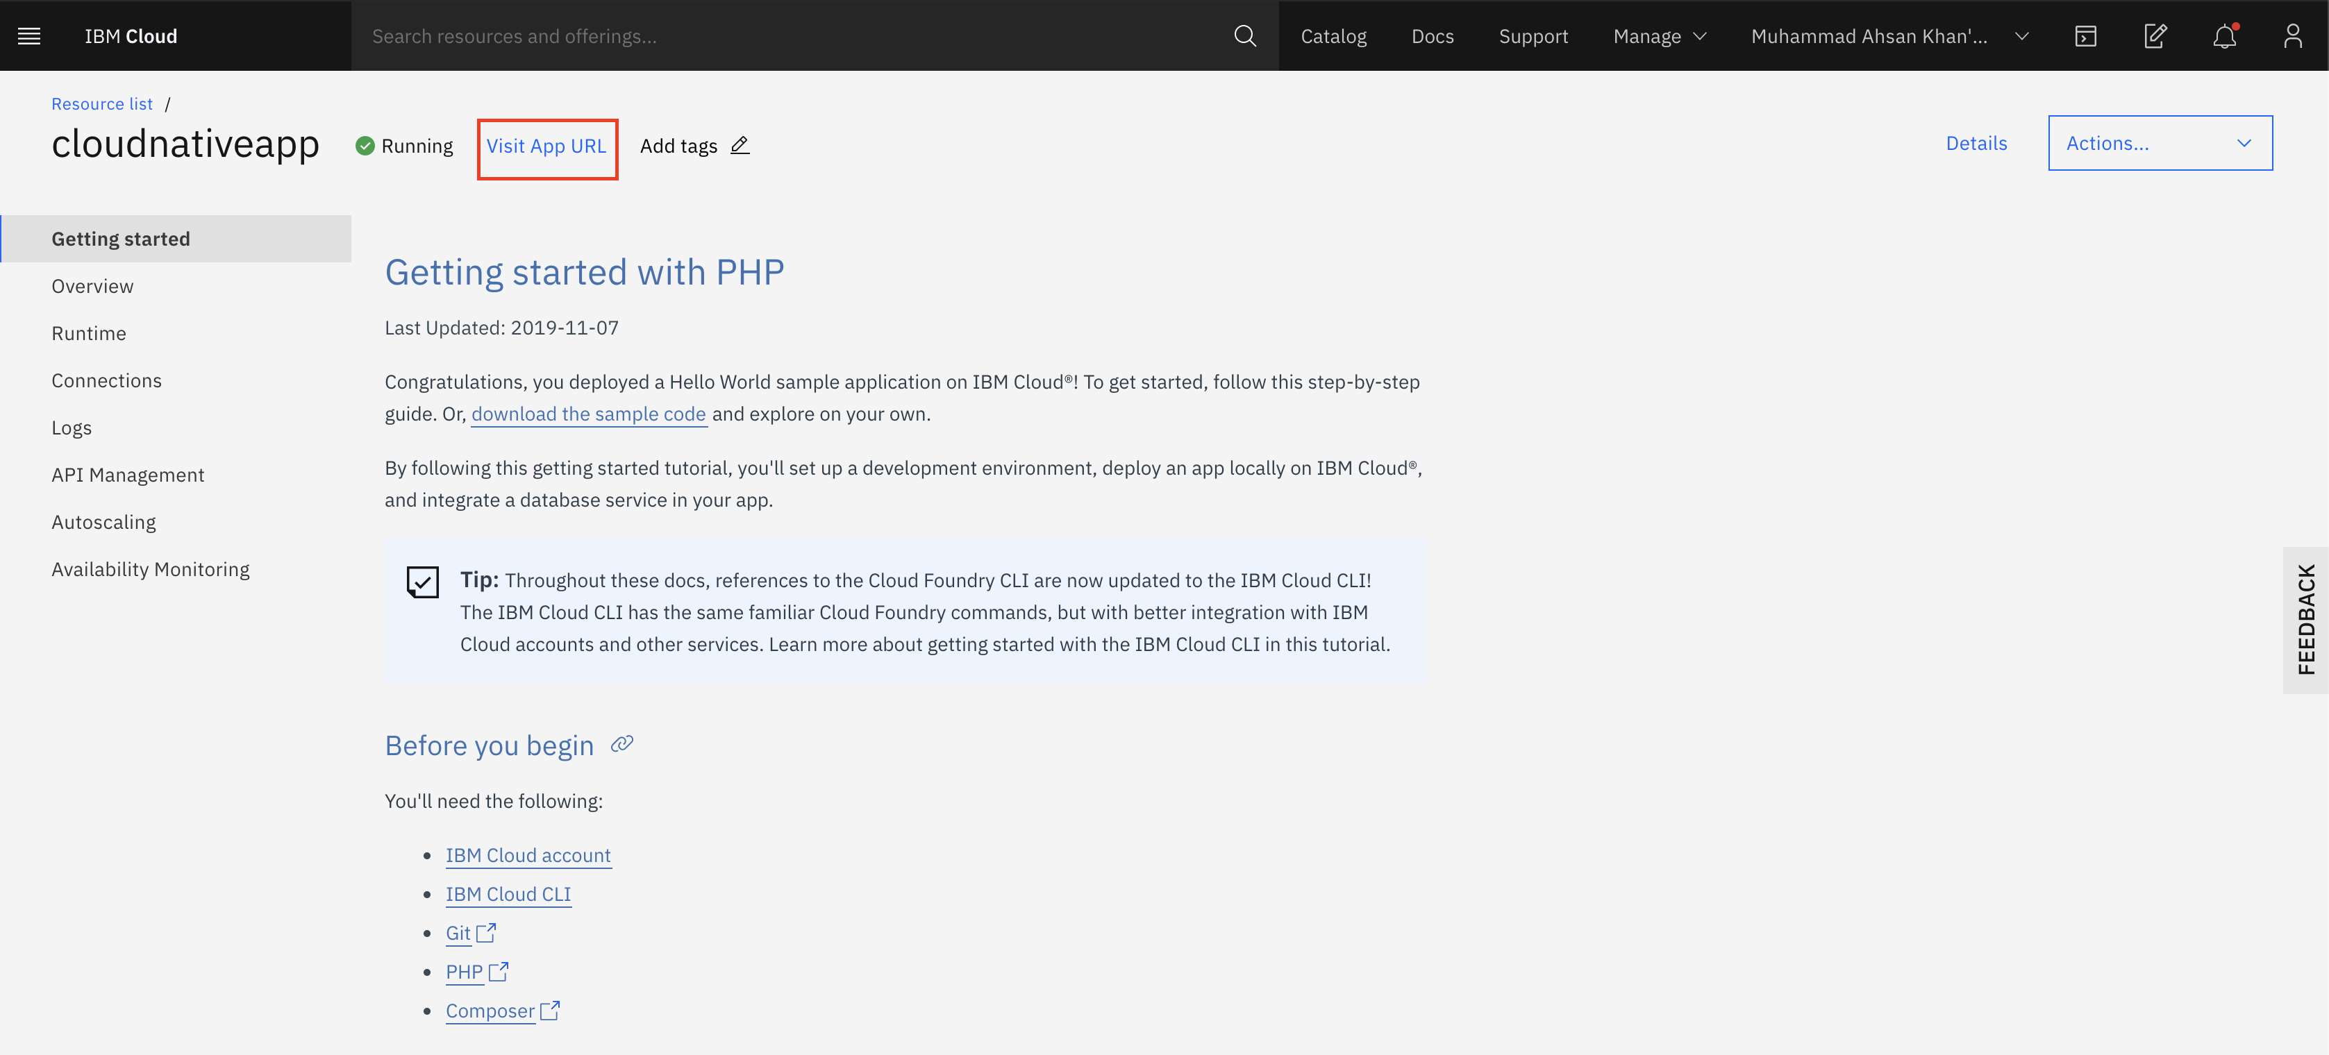Image resolution: width=2329 pixels, height=1055 pixels.
Task: Open the IBM Cloud Shell icon
Action: click(2085, 36)
